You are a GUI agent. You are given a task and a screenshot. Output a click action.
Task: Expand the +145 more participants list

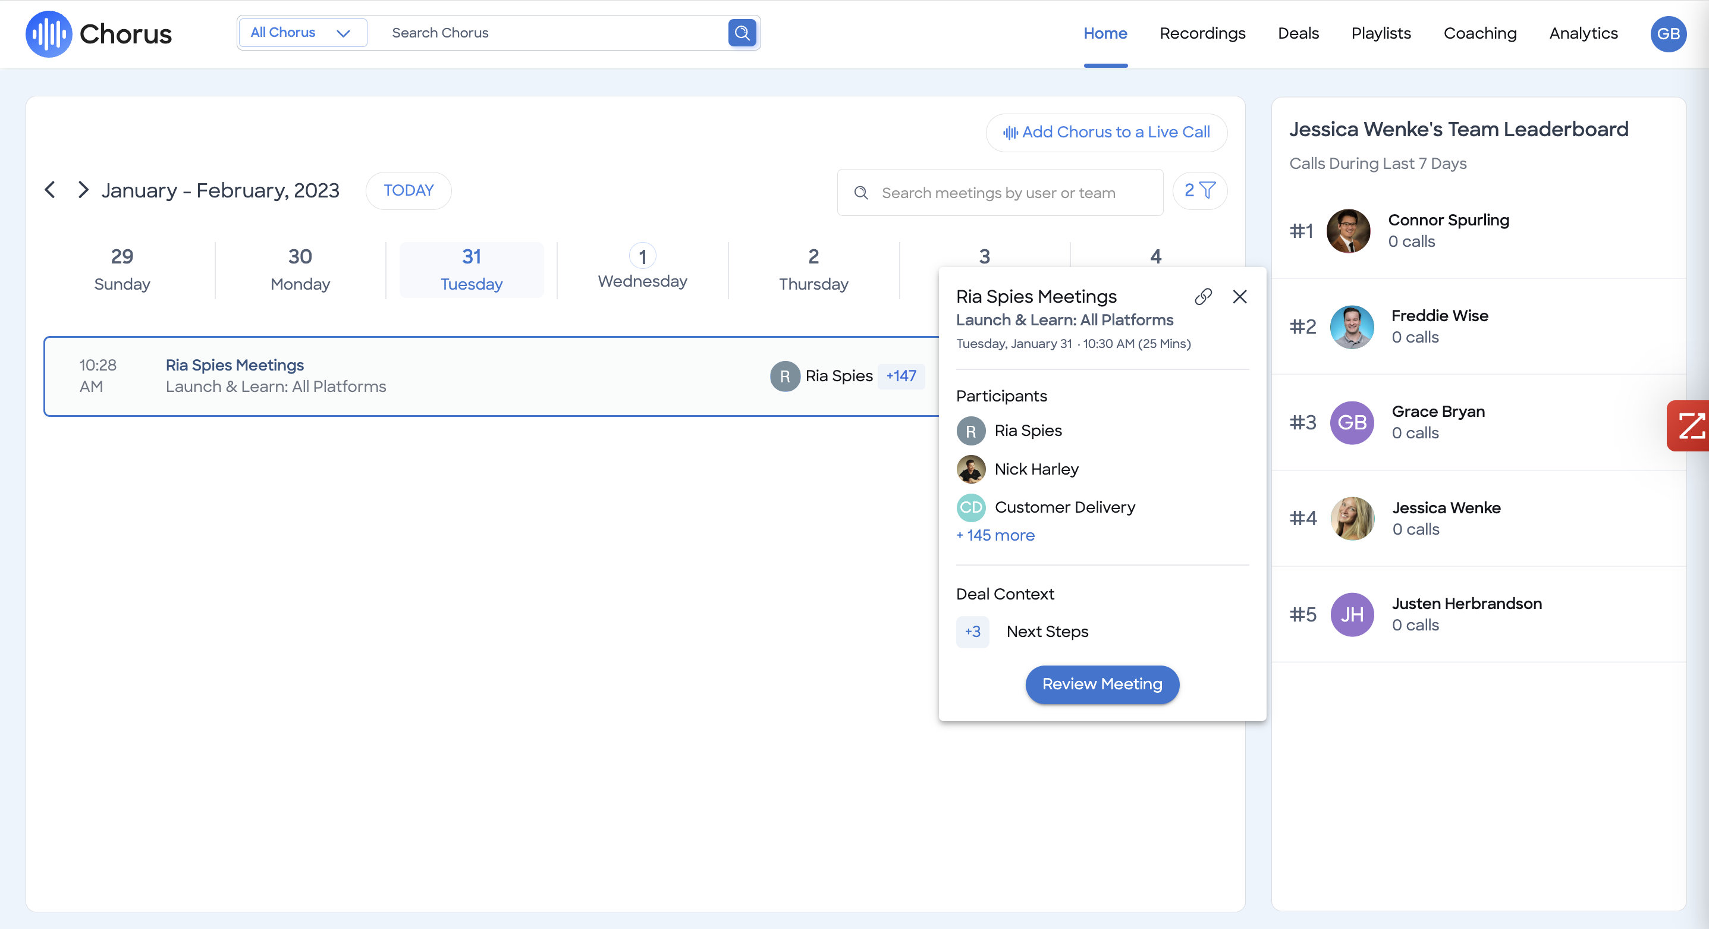tap(995, 535)
